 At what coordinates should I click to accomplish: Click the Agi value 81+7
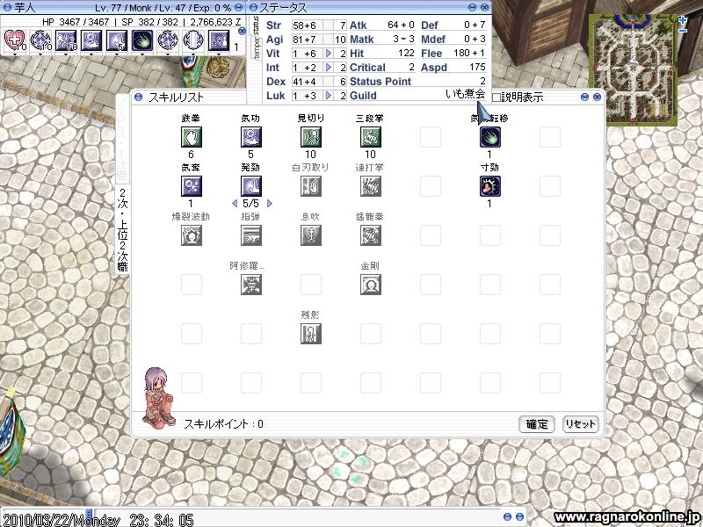point(304,40)
